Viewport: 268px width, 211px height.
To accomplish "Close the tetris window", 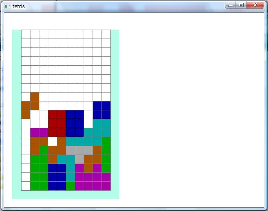I will click(255, 5).
